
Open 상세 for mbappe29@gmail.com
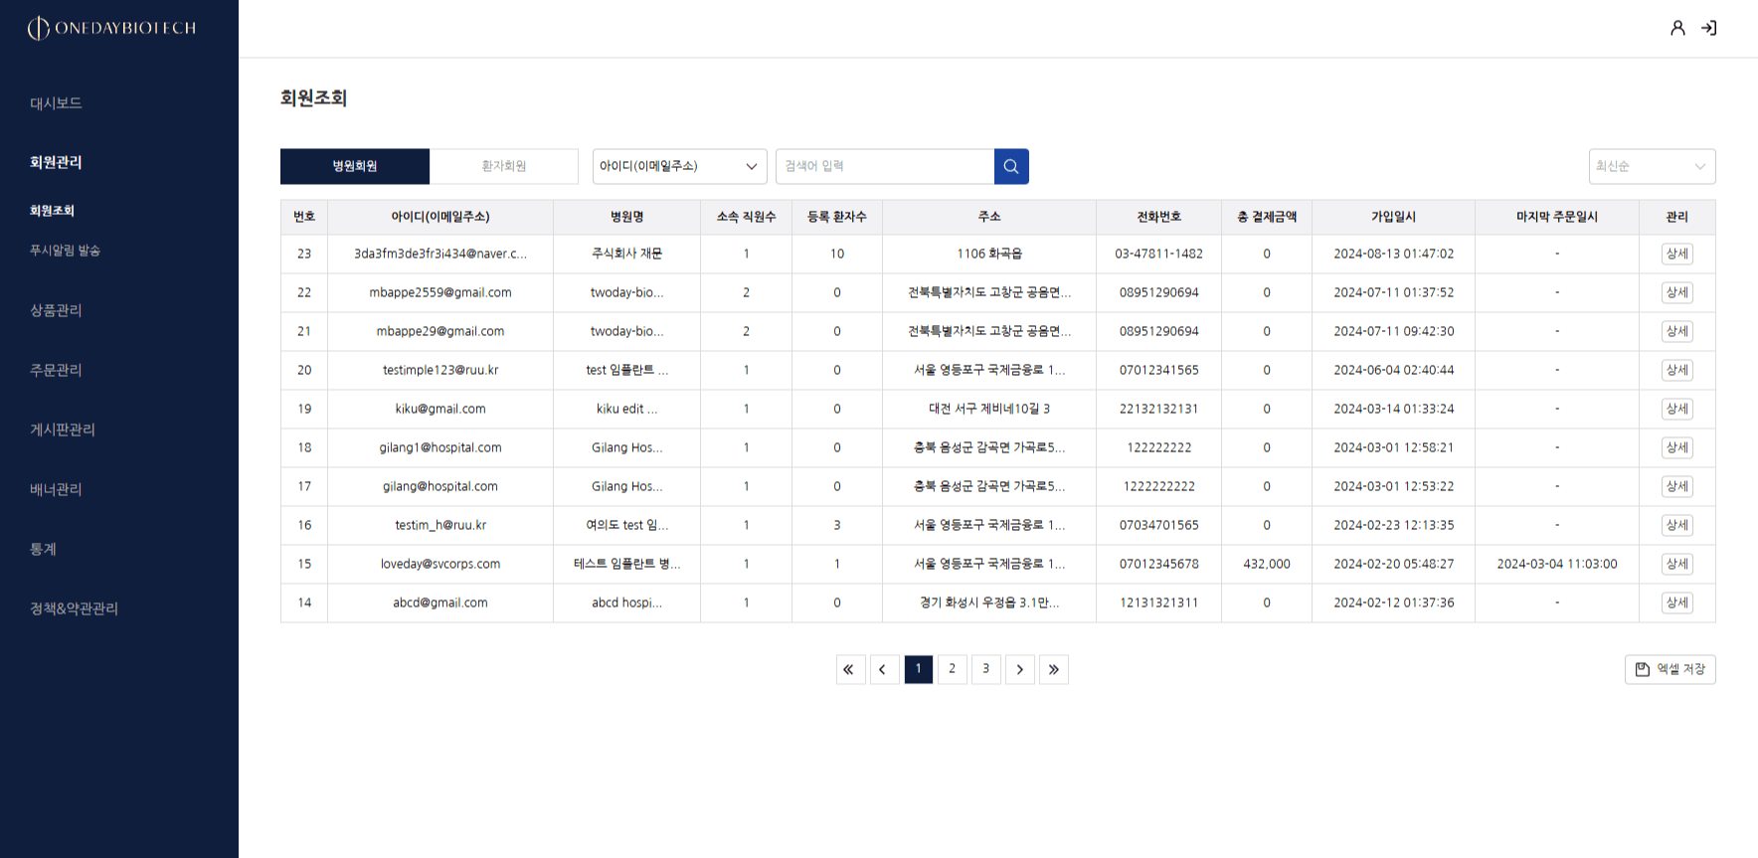click(1677, 331)
